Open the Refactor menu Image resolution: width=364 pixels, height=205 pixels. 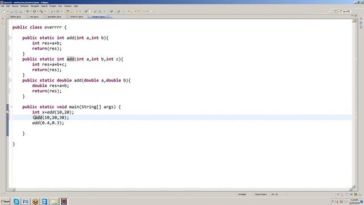pos(24,6)
